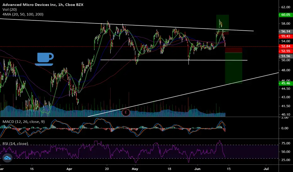Click the 'May' date axis label
This screenshot has width=293, height=172.
[x=135, y=169]
